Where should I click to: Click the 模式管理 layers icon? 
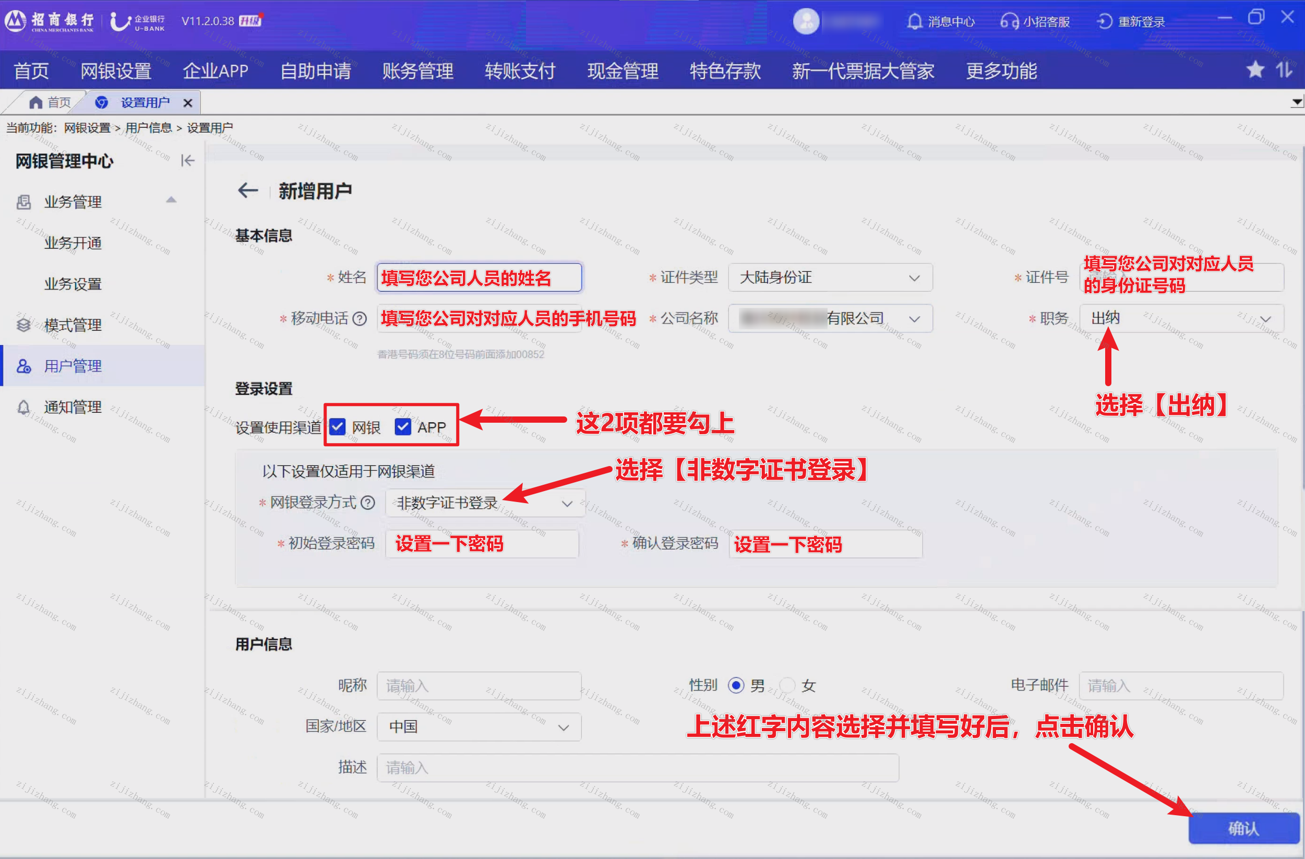(x=23, y=325)
